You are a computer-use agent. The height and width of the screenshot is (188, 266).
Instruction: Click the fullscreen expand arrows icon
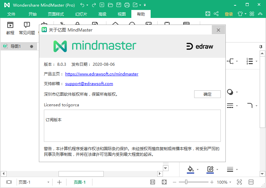click(x=164, y=182)
